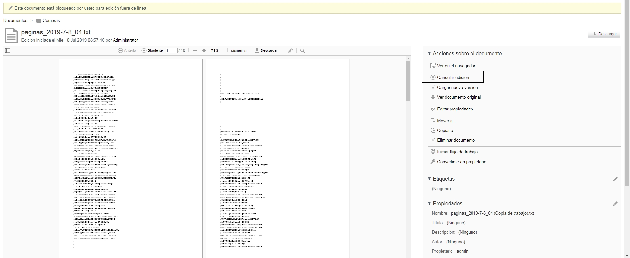Open the 79% zoom level dropdown

(215, 50)
